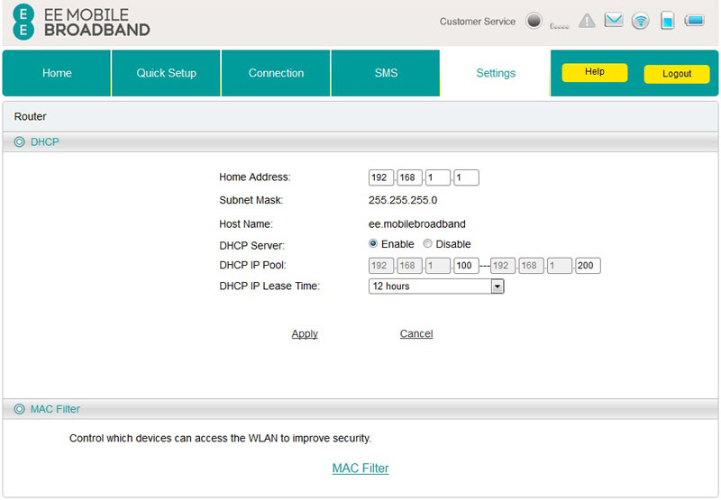Click the Apply link
721x500 pixels.
click(305, 333)
